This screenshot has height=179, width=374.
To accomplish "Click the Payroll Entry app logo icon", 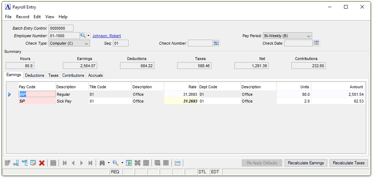I will pyautogui.click(x=8, y=7).
